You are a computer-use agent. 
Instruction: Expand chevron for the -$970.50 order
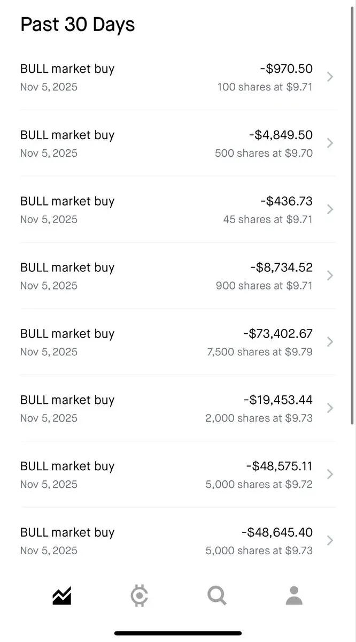click(330, 77)
